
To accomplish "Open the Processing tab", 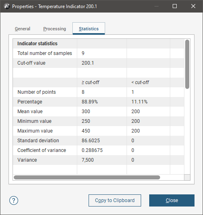I will pyautogui.click(x=55, y=29).
